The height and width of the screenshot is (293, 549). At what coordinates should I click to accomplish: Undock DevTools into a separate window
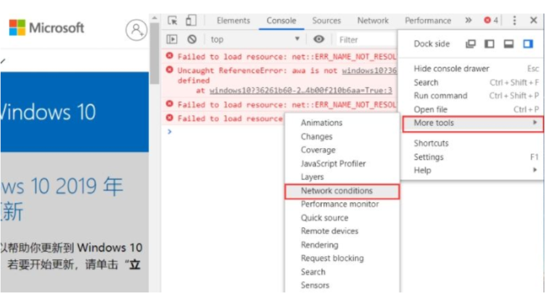(x=471, y=44)
